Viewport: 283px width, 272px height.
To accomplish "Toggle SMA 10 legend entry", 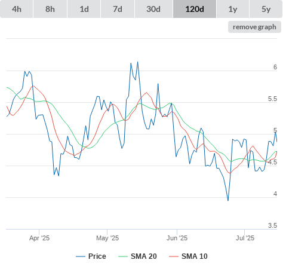I will (x=188, y=256).
